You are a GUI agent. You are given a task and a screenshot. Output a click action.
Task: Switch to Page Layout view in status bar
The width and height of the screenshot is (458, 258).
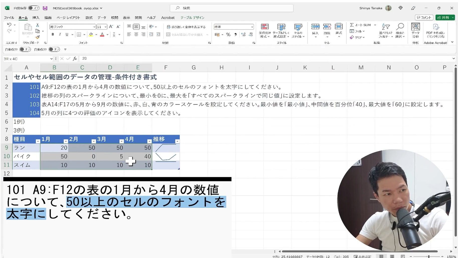coord(392,256)
